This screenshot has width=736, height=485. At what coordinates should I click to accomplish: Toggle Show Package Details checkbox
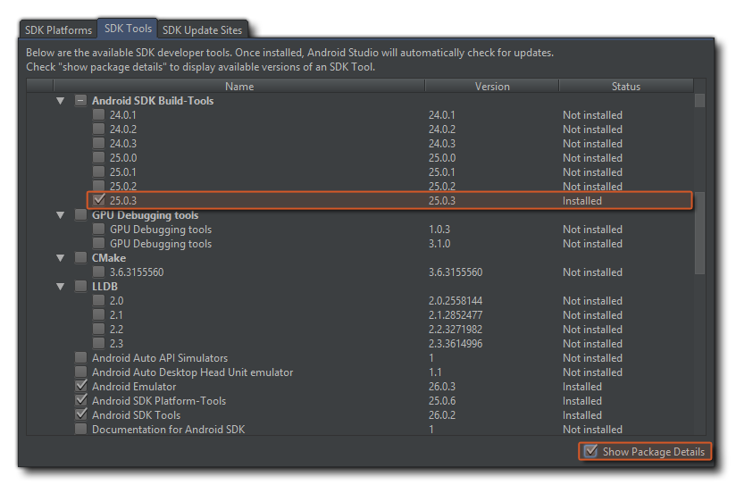click(x=591, y=452)
